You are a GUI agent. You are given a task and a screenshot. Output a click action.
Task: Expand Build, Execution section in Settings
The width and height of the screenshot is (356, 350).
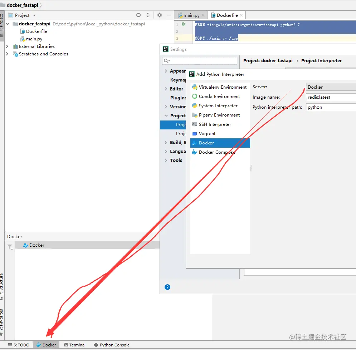[166, 142]
